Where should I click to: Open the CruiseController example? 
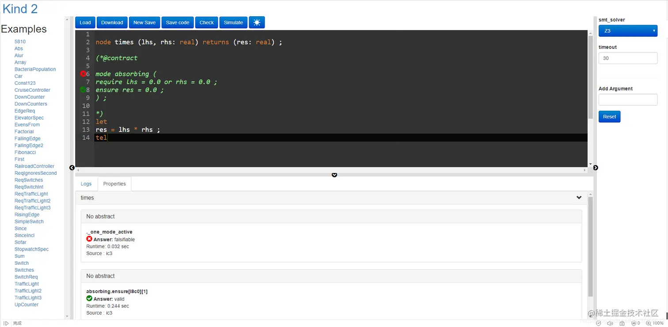tap(32, 90)
